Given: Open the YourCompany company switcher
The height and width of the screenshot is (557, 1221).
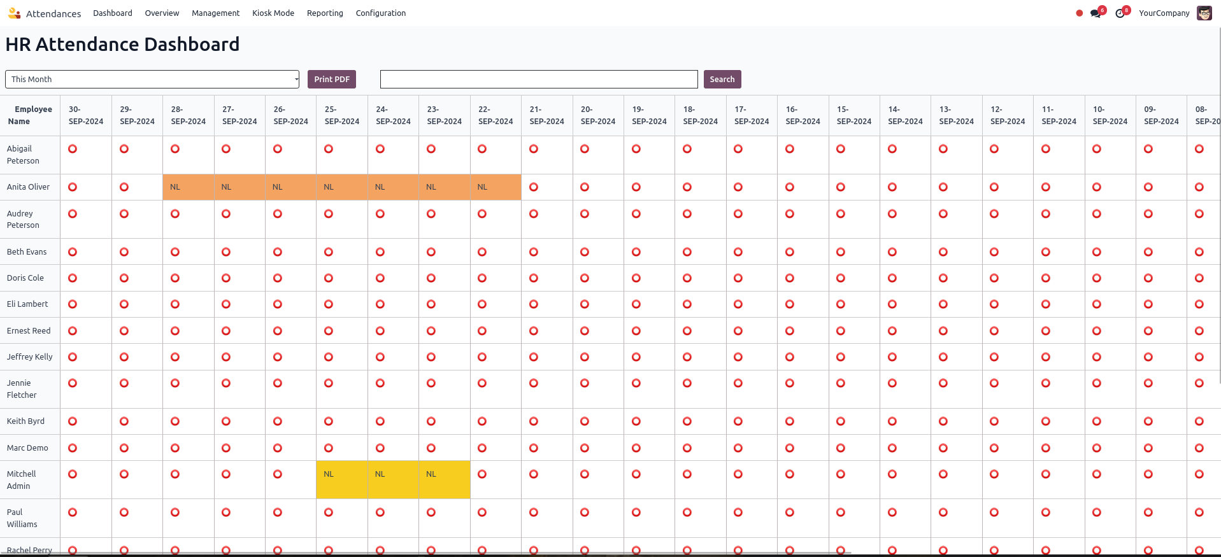Looking at the screenshot, I should click(x=1164, y=13).
